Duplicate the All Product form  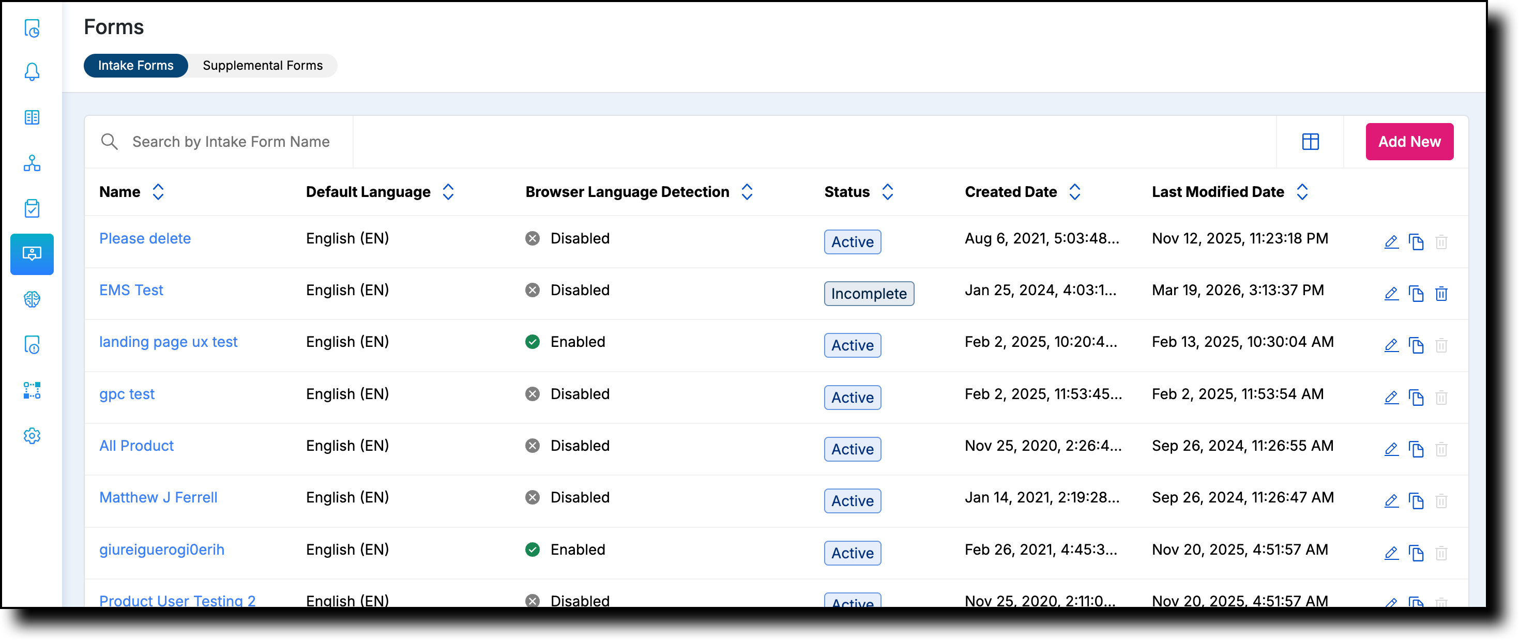1416,449
